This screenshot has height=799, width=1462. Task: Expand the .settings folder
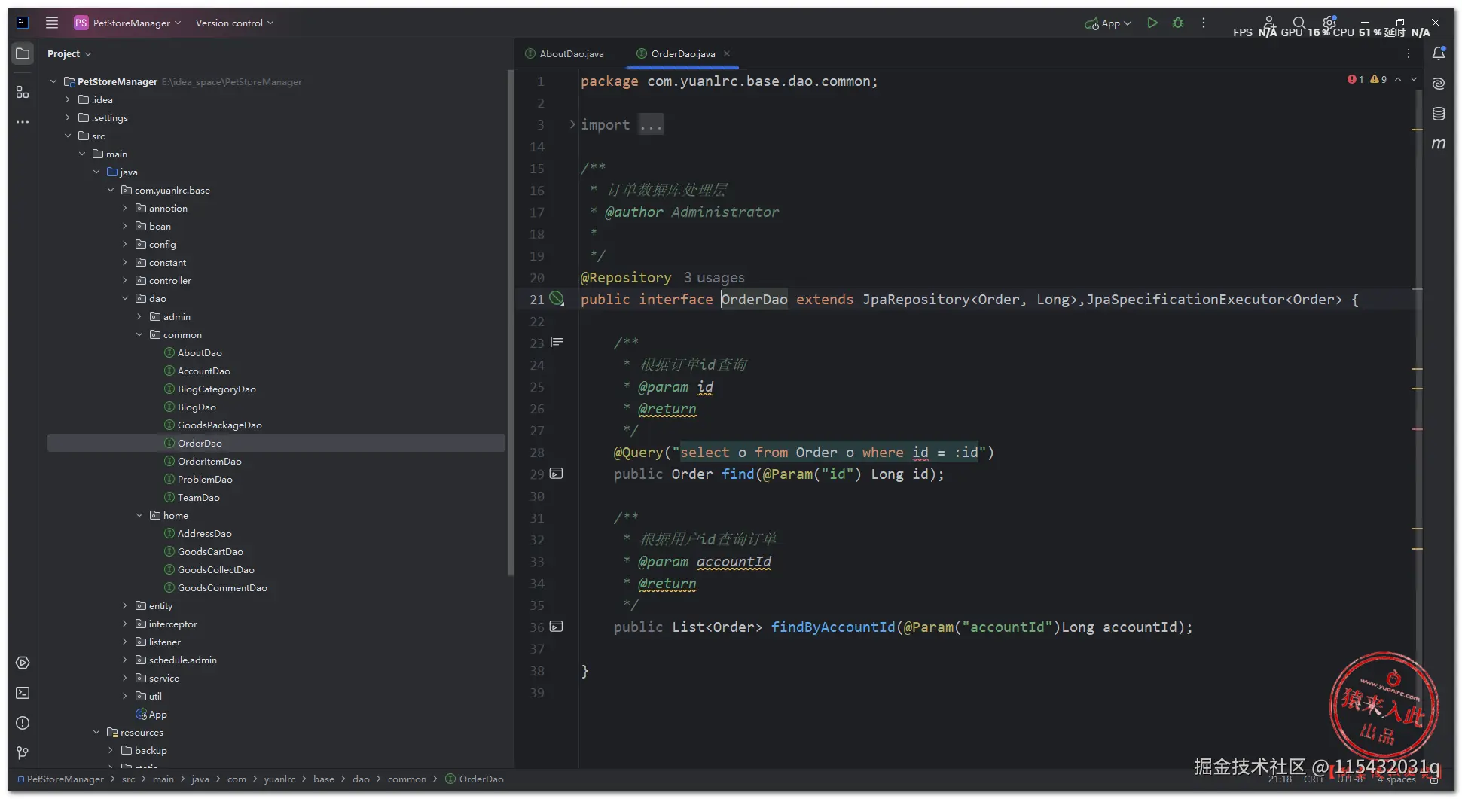[x=68, y=117]
